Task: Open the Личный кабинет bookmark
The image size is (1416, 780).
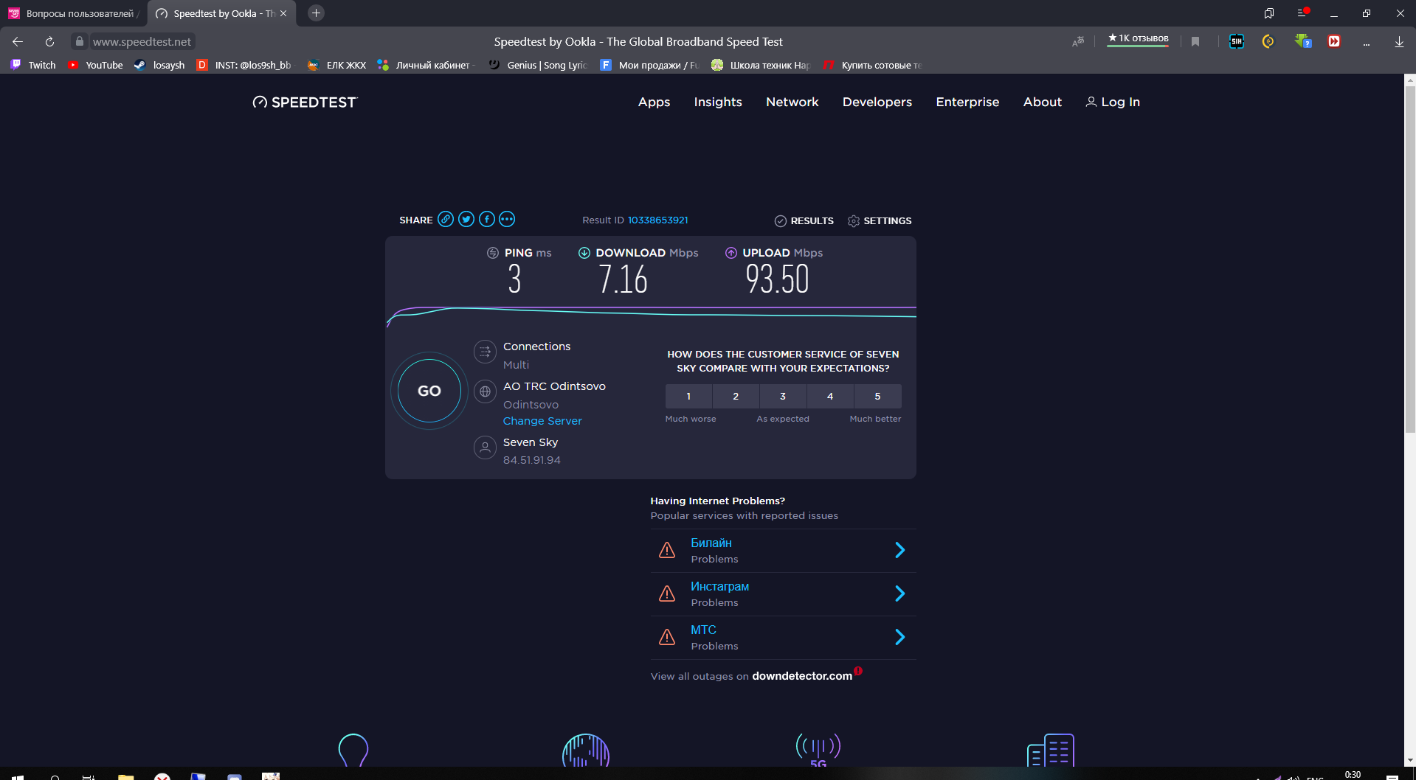Action: pos(426,65)
